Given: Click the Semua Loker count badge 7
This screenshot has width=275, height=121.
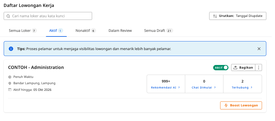Looking at the screenshot, I should [x=34, y=31].
